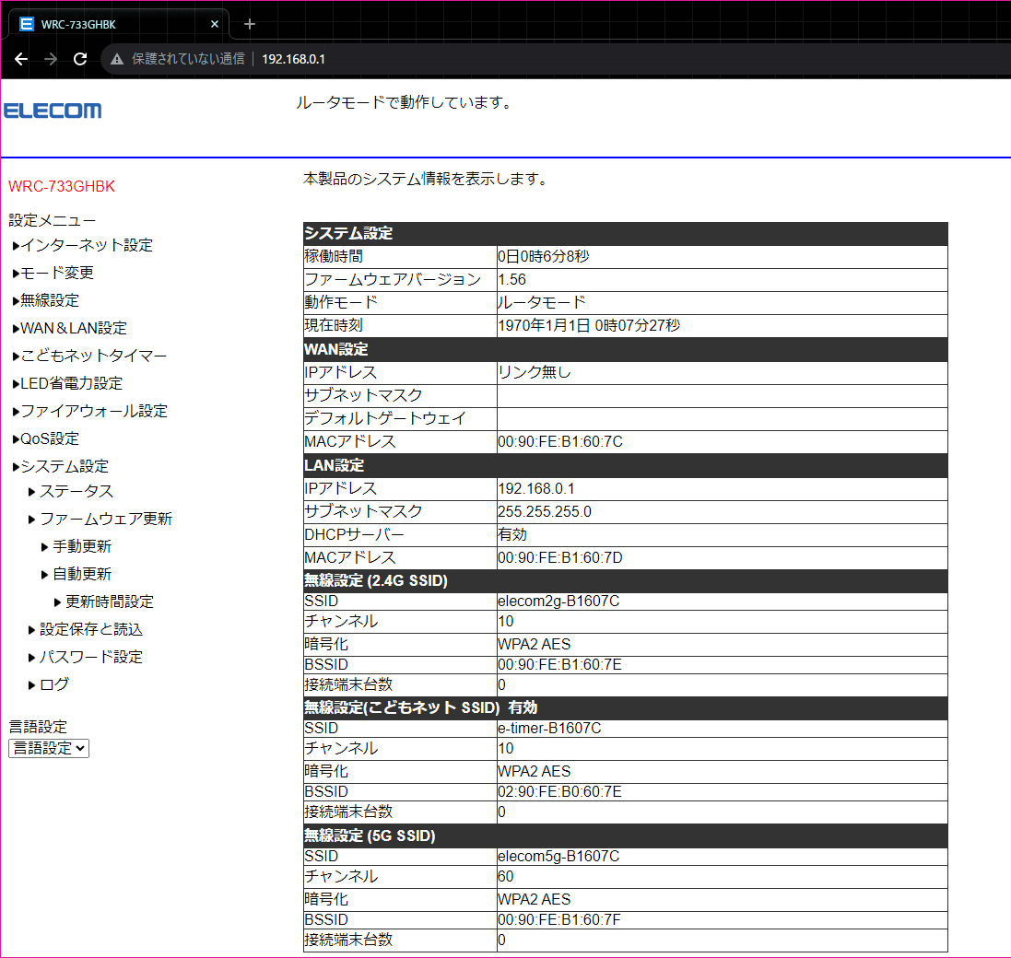This screenshot has width=1011, height=958.
Task: Open a new browser tab with plus icon
Action: click(249, 24)
